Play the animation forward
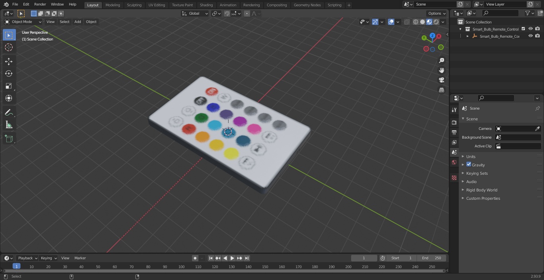This screenshot has height=280, width=544. point(232,258)
